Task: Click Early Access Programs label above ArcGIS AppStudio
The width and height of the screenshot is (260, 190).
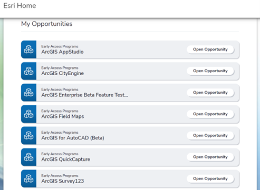Action: tap(60, 46)
